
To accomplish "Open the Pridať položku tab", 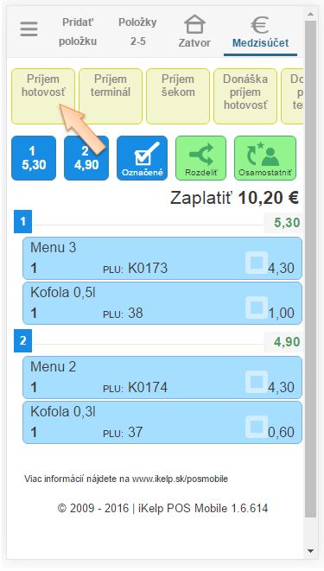I will [78, 32].
